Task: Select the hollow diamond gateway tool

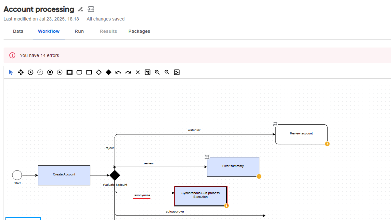Action: 99,72
